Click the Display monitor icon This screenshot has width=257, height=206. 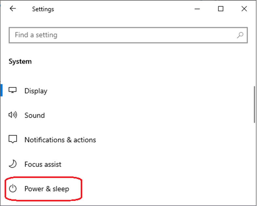12,90
